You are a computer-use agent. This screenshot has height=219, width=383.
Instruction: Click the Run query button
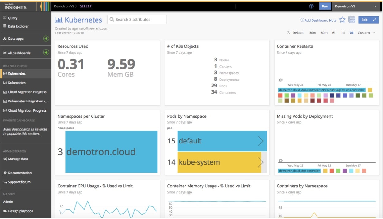click(325, 6)
